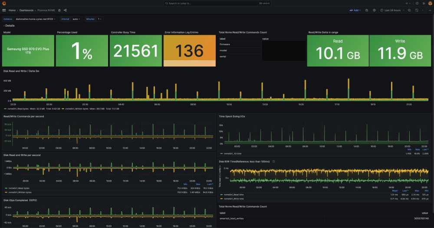Focus the Search or jump to field
This screenshot has height=228, width=434.
click(x=217, y=3)
